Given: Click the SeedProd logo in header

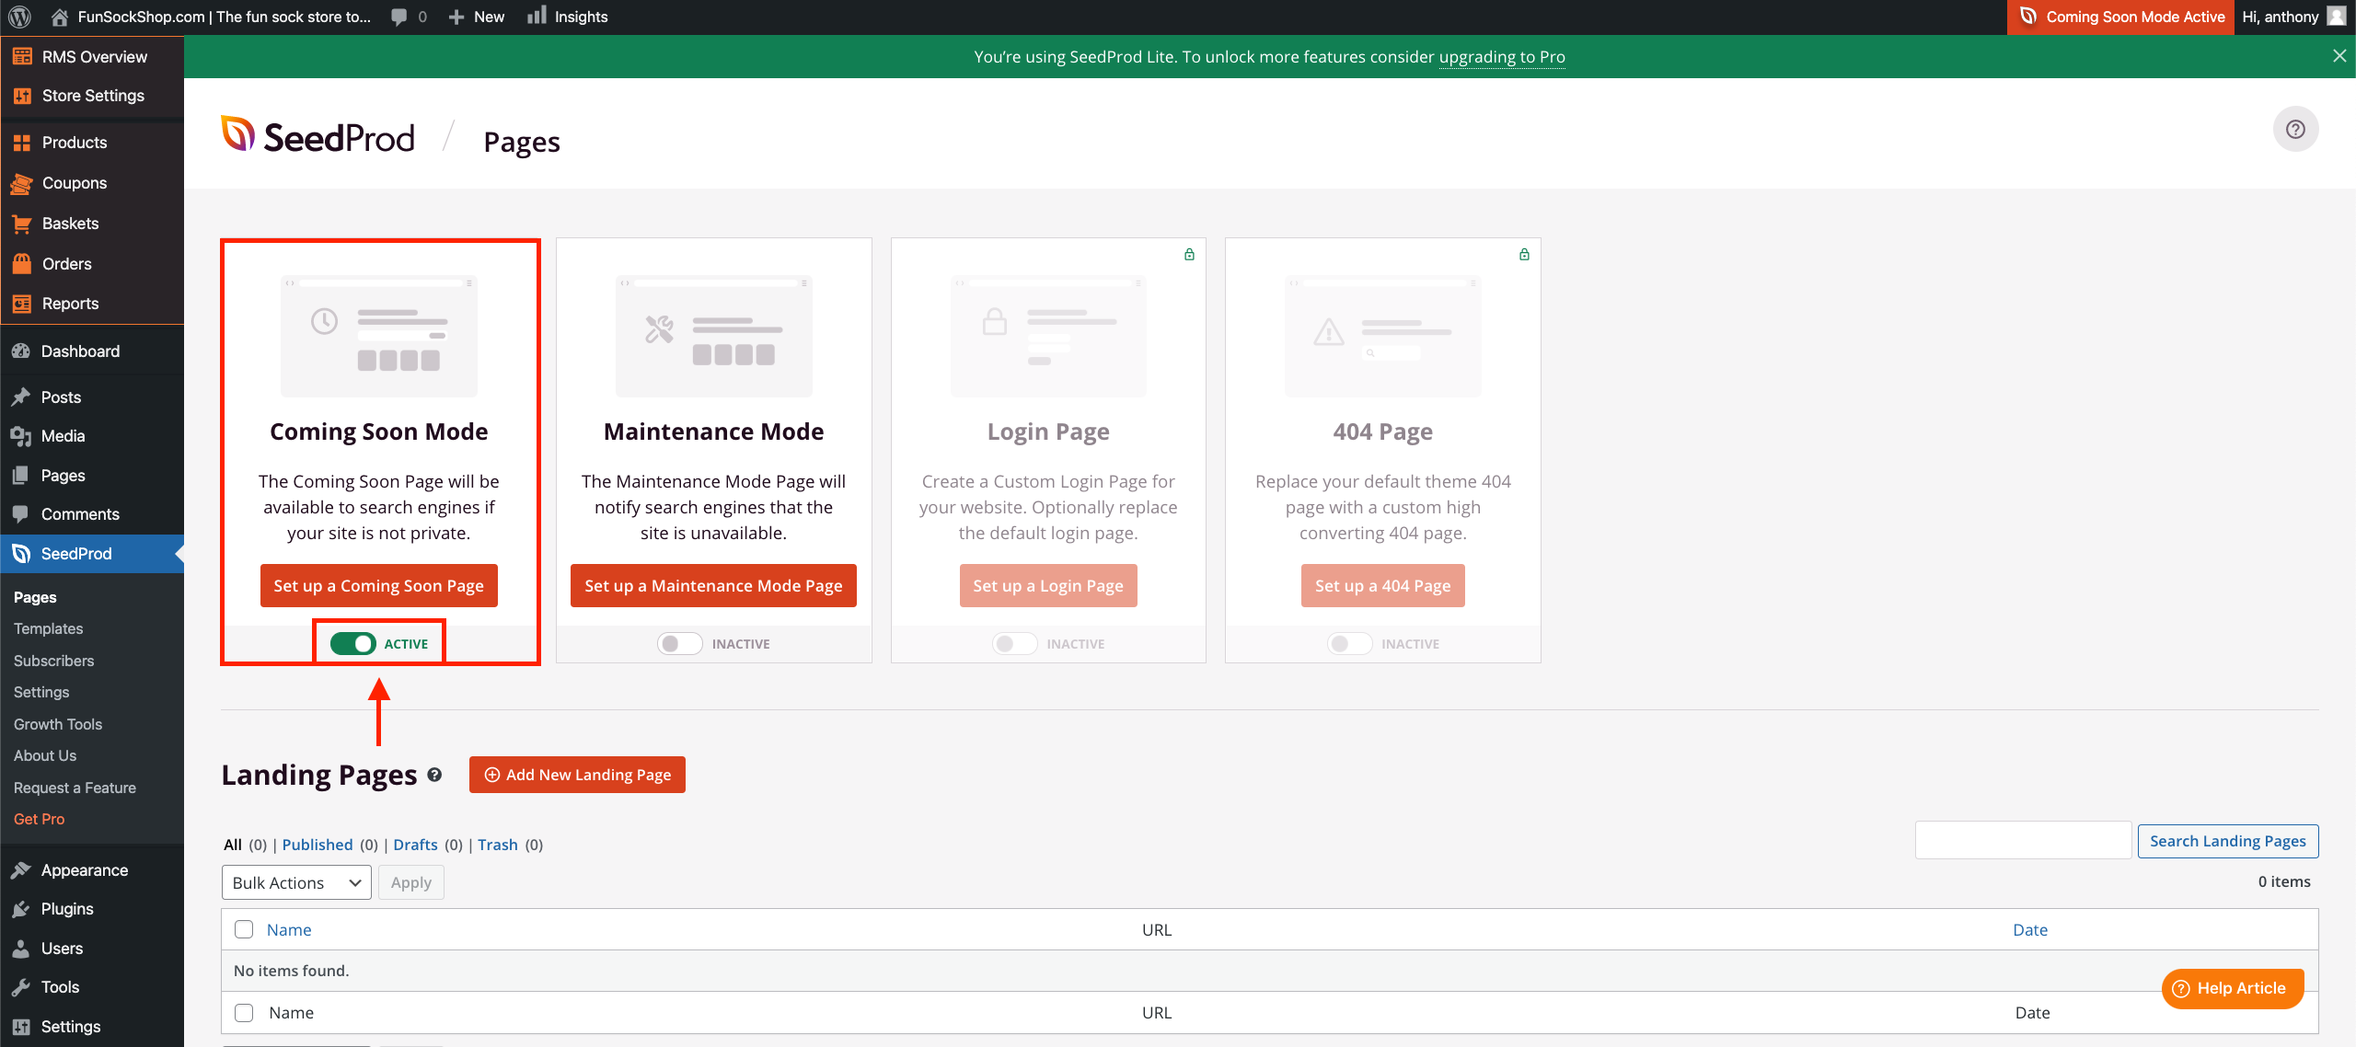Looking at the screenshot, I should pyautogui.click(x=318, y=137).
